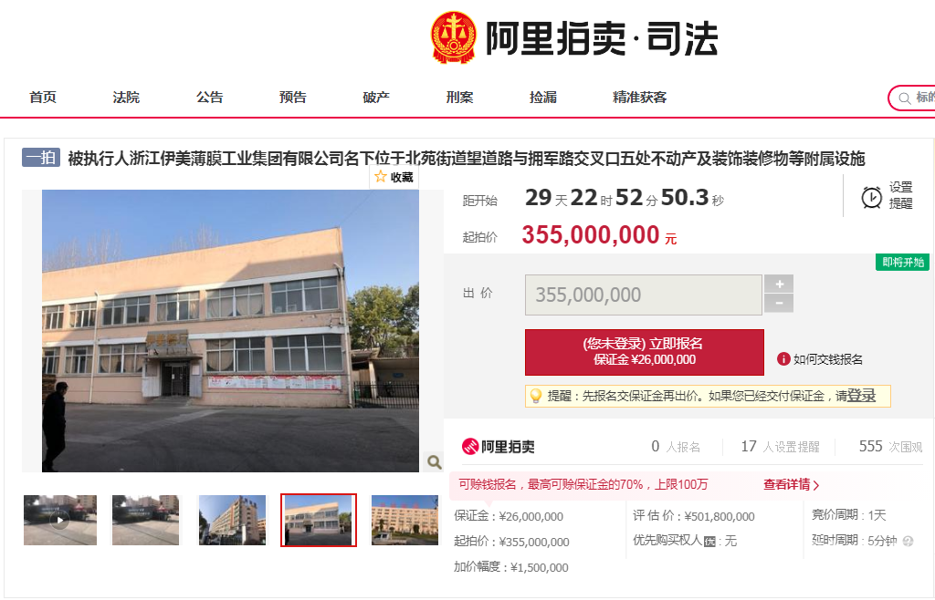This screenshot has height=600, width=935.
Task: Open the 首页 navigation tab
Action: (43, 97)
